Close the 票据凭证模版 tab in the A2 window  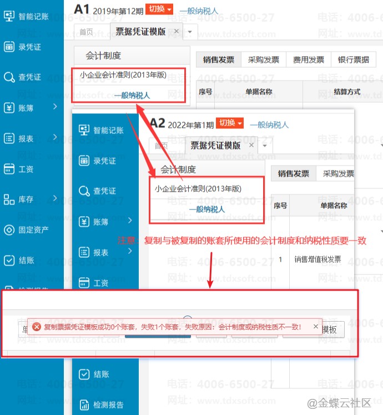coord(251,146)
